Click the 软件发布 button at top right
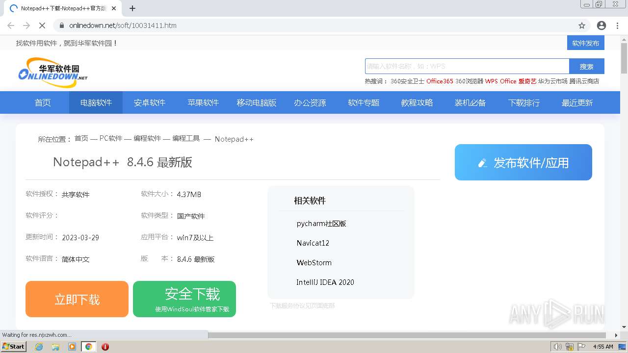Screen dimensions: 628x353 586,43
